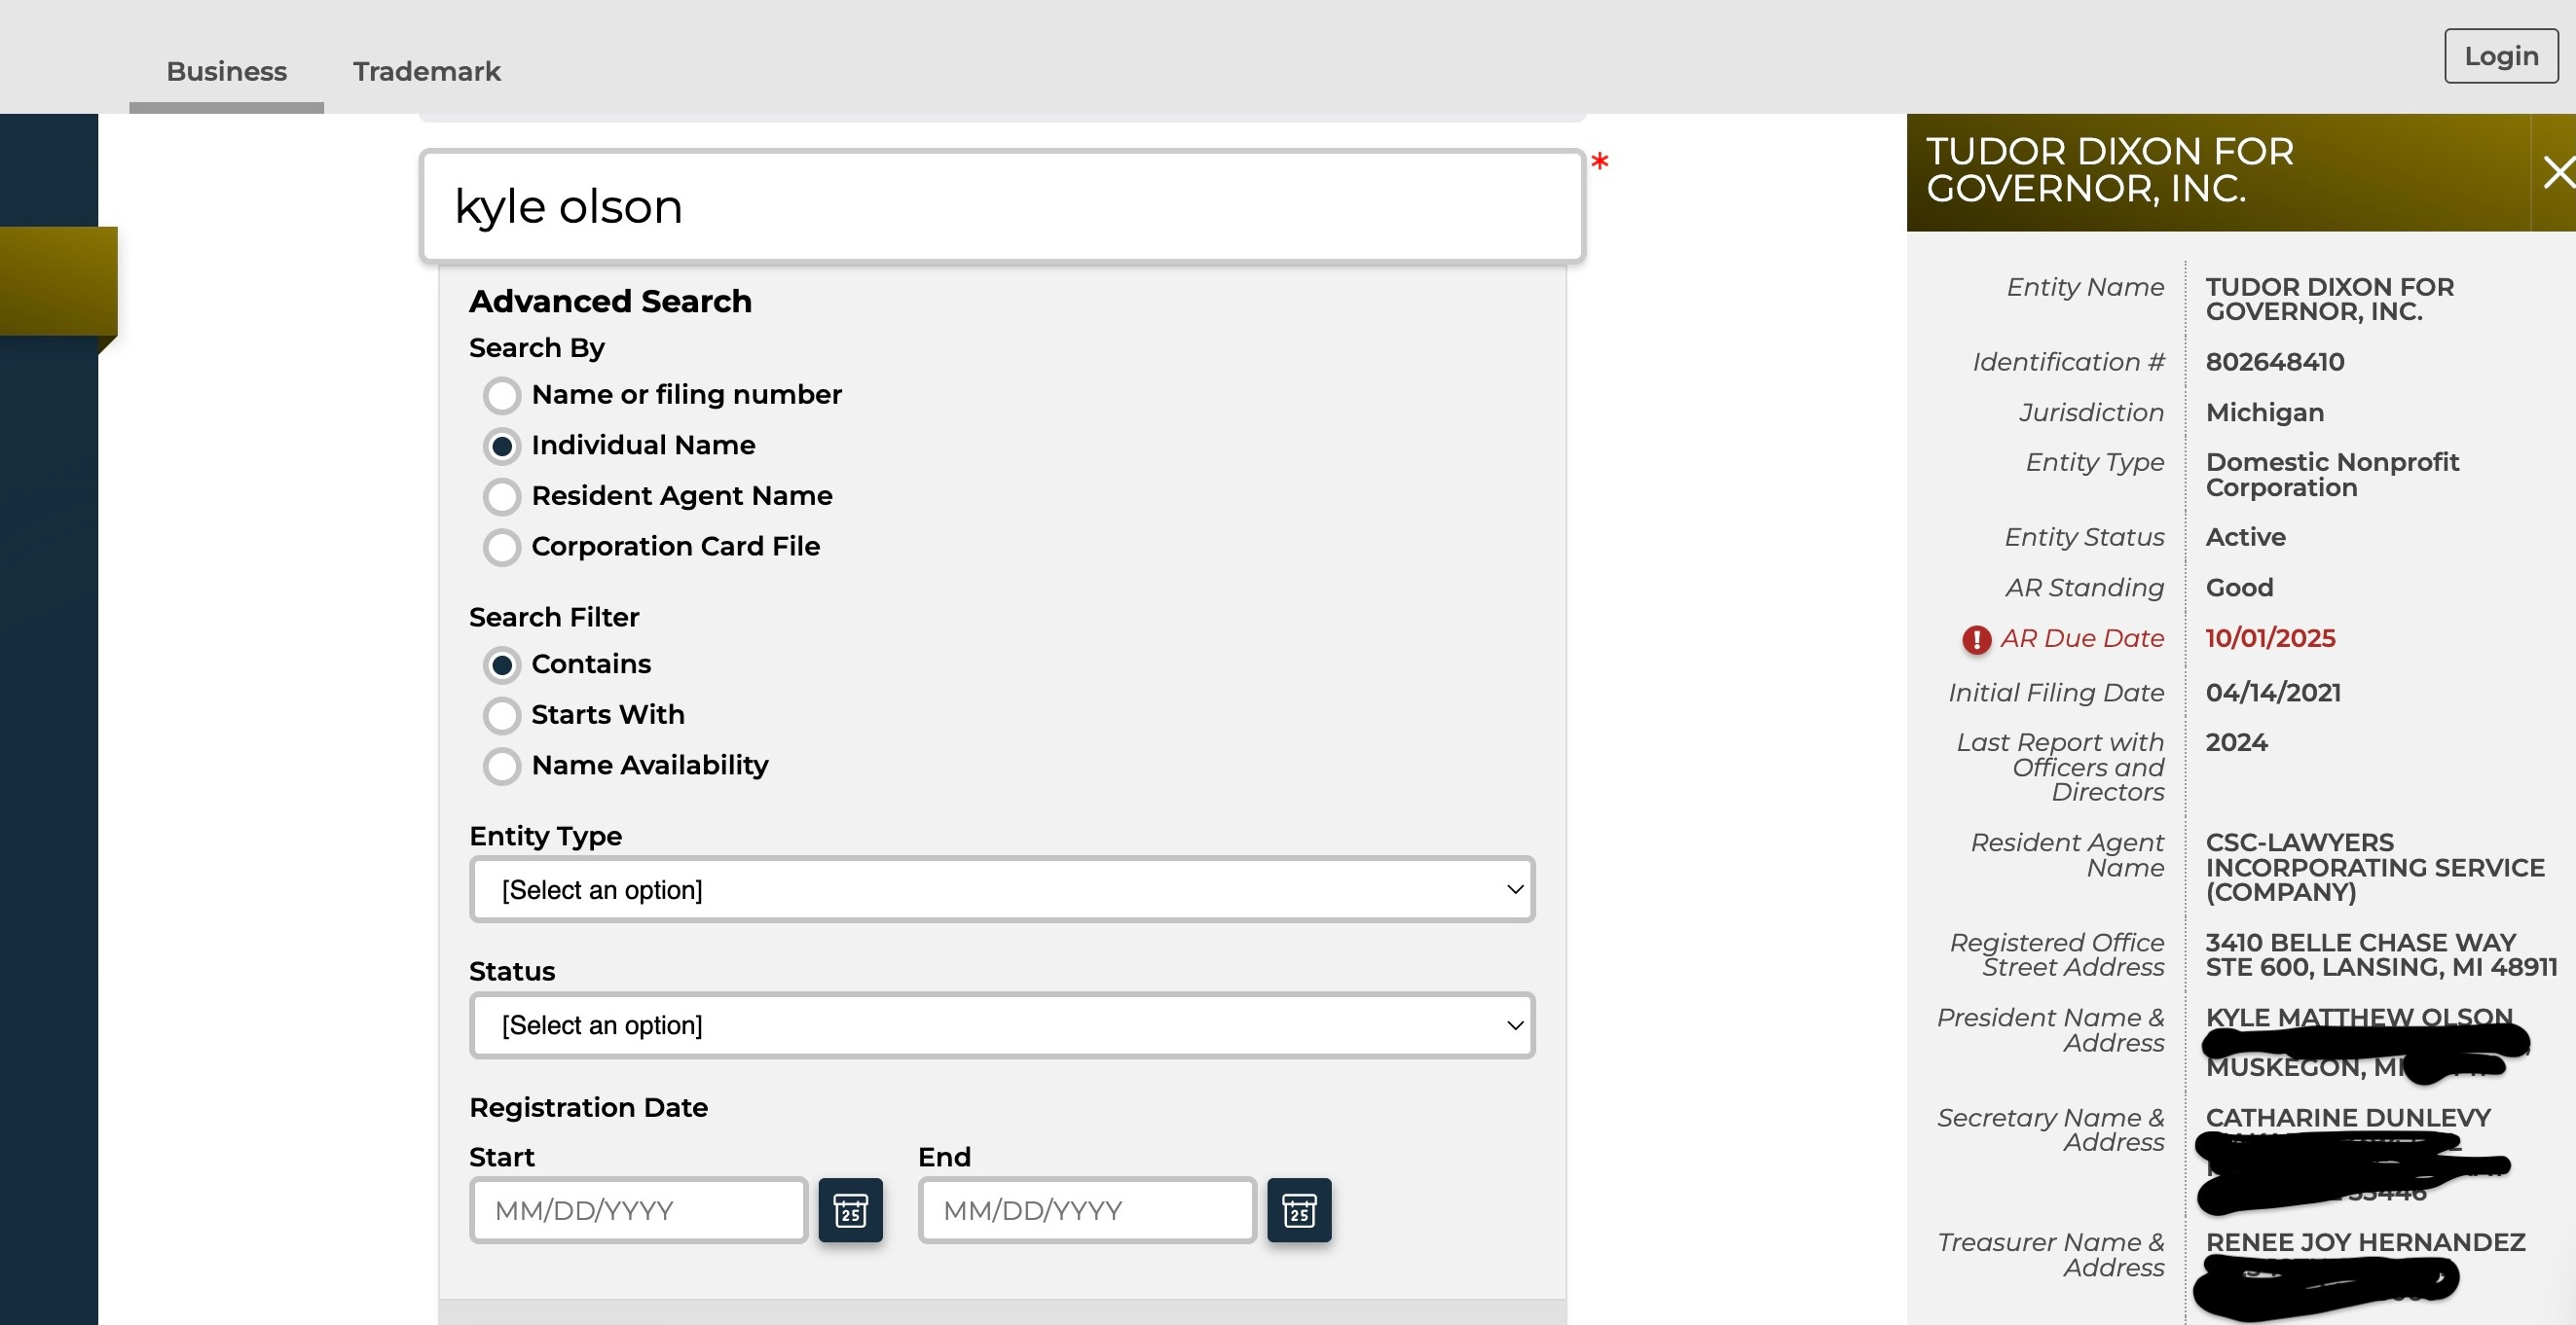The width and height of the screenshot is (2576, 1325).
Task: Switch to the Business tab
Action: pyautogui.click(x=226, y=71)
